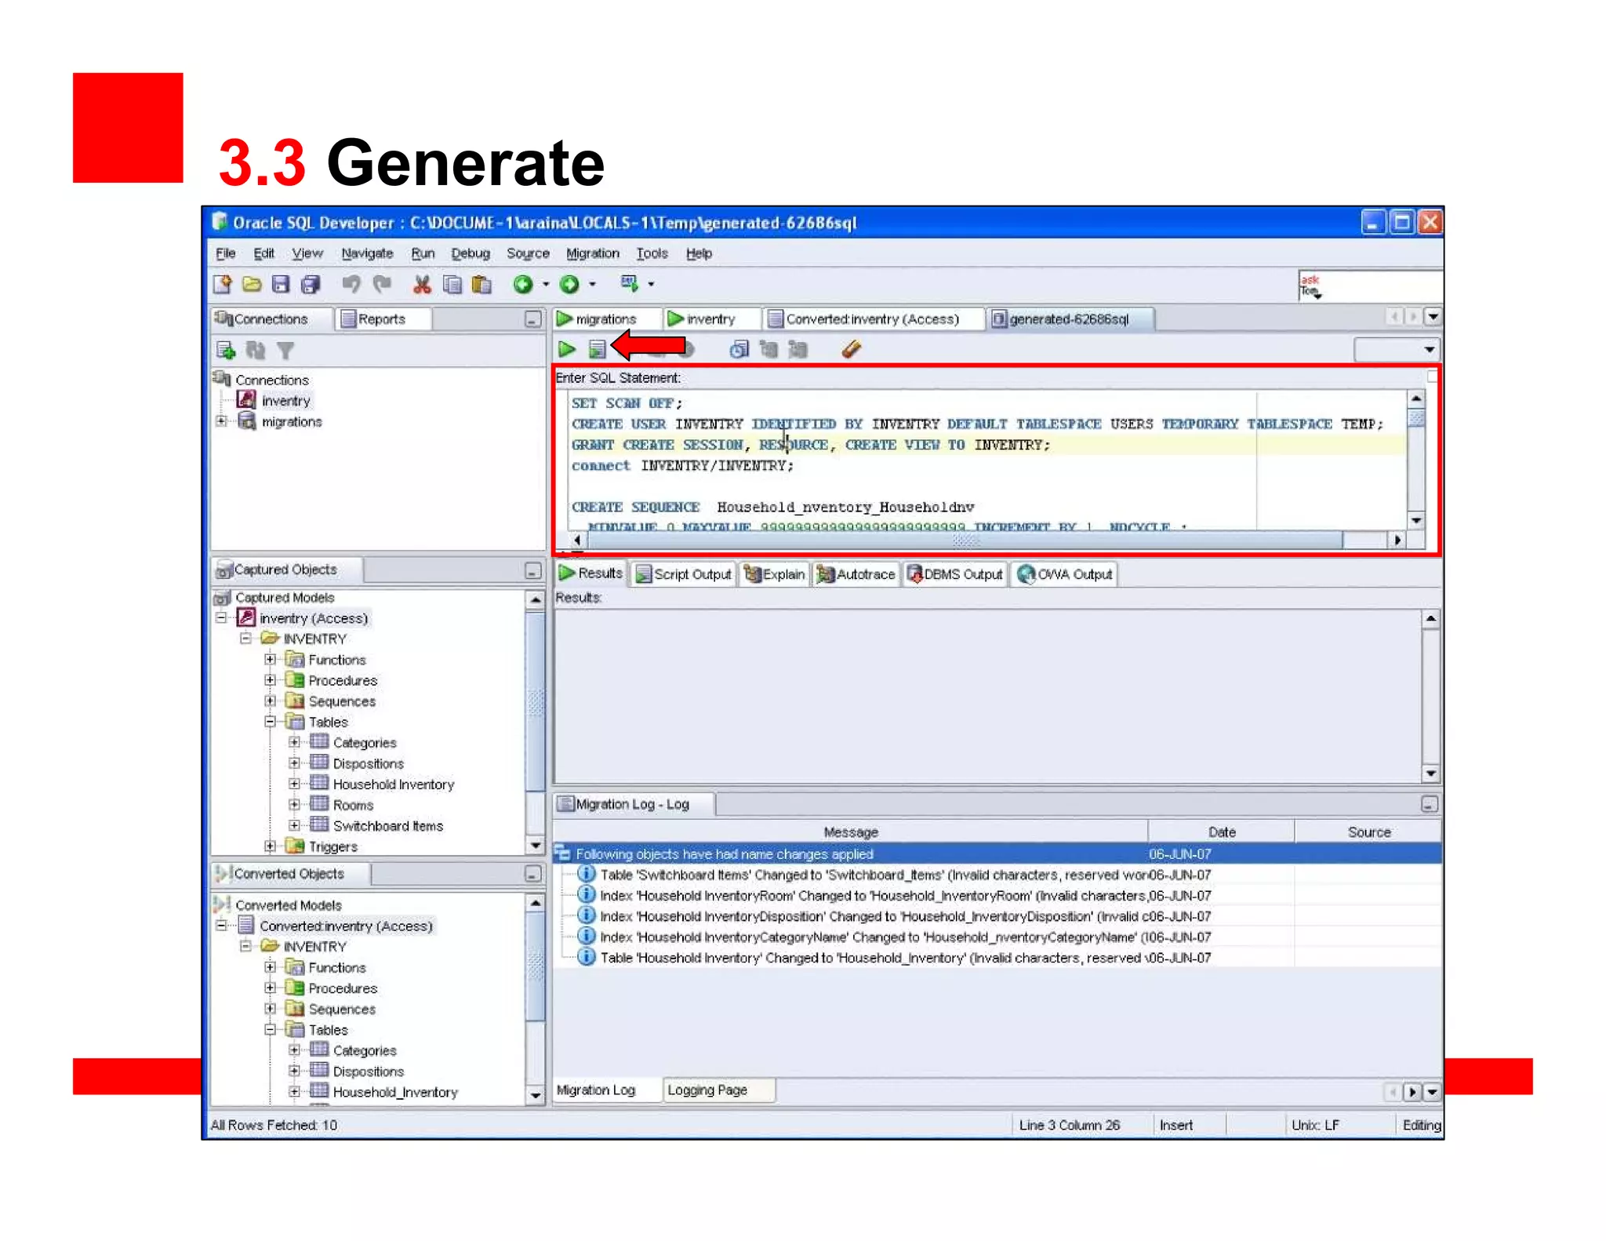Click the Rollback icon in worksheet toolbar
The image size is (1606, 1241).
pyautogui.click(x=798, y=349)
